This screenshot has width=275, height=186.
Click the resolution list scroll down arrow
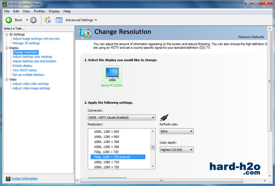[153, 166]
